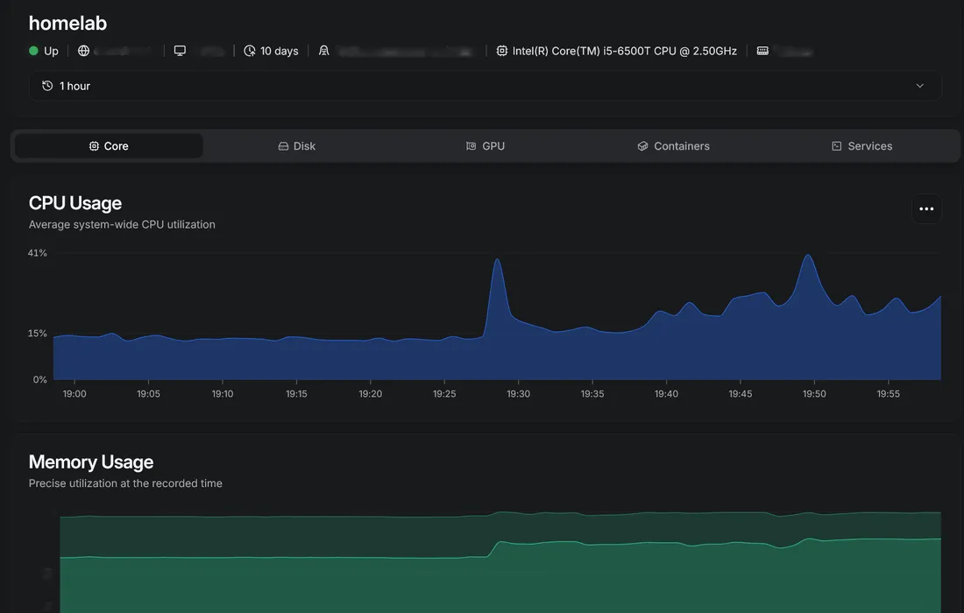Switch to the Disk tab
Image resolution: width=964 pixels, height=613 pixels.
[x=297, y=146]
